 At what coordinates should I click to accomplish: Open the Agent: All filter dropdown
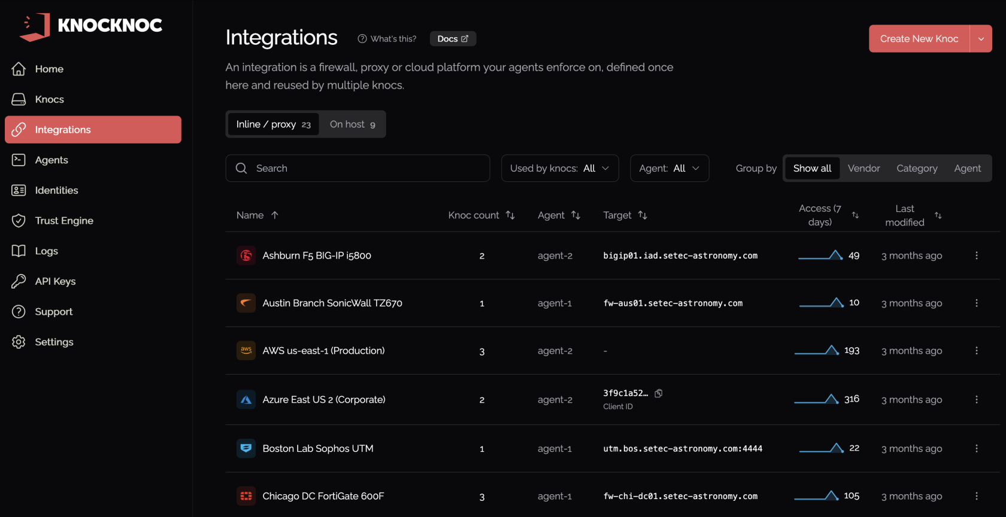click(x=669, y=168)
